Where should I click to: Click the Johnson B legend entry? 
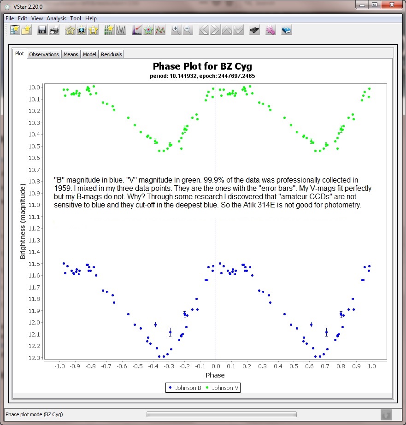(185, 388)
